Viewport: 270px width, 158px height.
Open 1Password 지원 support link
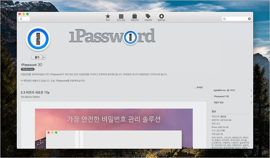(221, 96)
